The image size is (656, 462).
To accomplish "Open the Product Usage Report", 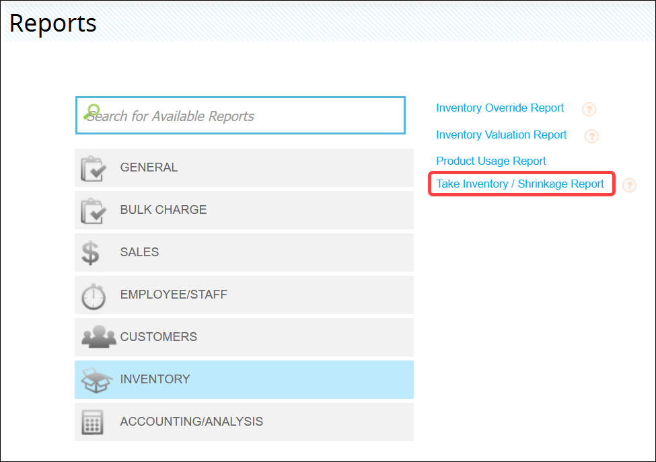I will (x=490, y=160).
